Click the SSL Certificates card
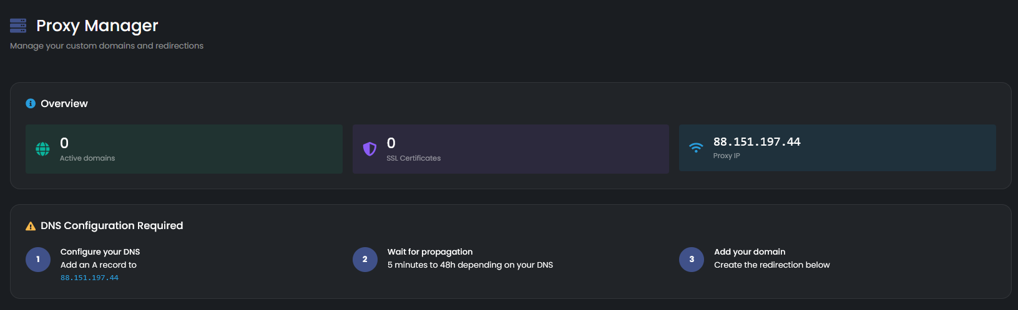The width and height of the screenshot is (1018, 310). (x=511, y=149)
